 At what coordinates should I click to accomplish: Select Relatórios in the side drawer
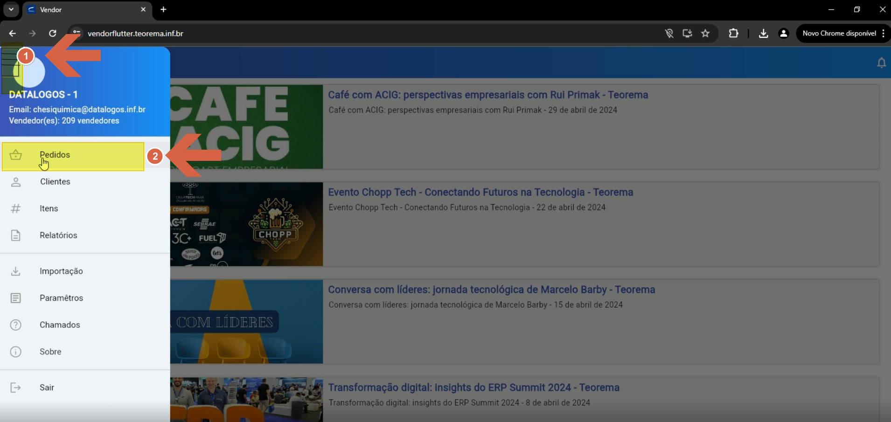point(85,235)
